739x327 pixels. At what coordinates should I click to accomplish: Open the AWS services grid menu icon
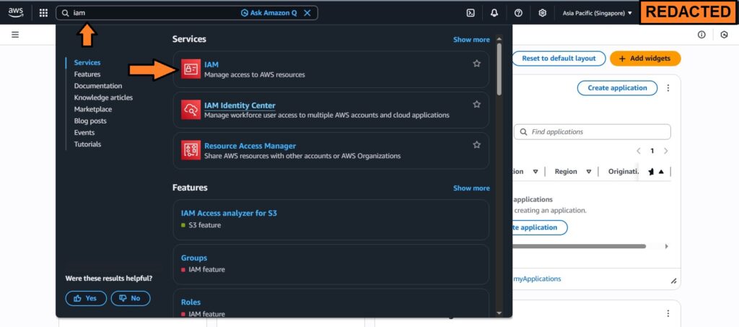point(43,13)
